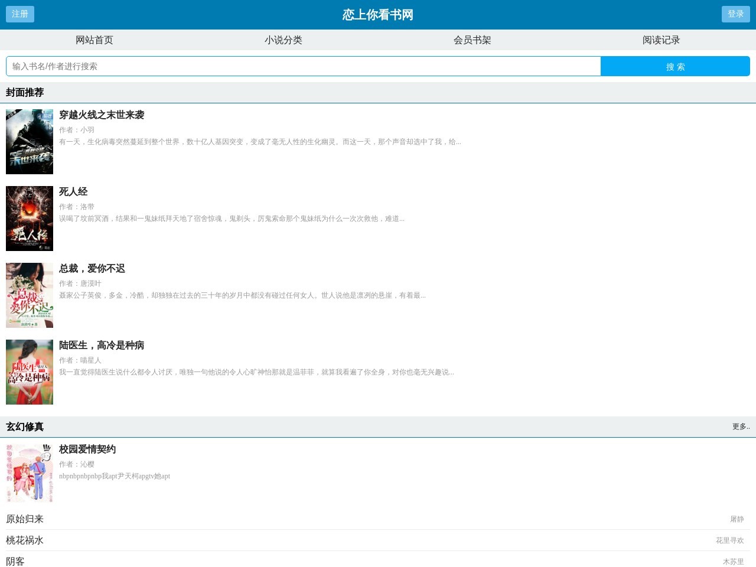
Task: Click the cover image of 死人经
Action: 29,219
